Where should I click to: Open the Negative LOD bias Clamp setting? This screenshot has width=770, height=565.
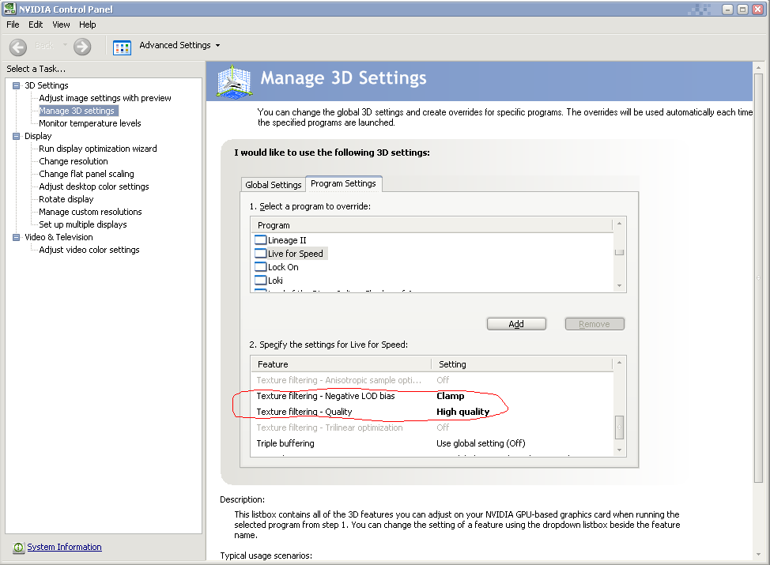451,396
